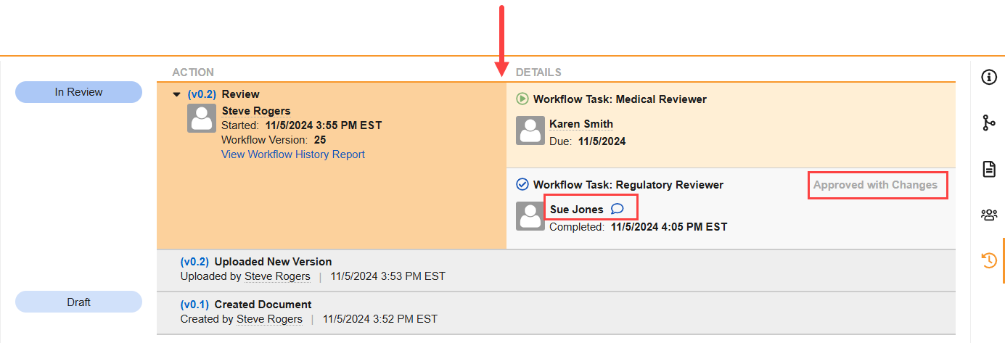Collapse the v0.2 Review workflow entry
The image size is (1005, 343).
(x=176, y=94)
